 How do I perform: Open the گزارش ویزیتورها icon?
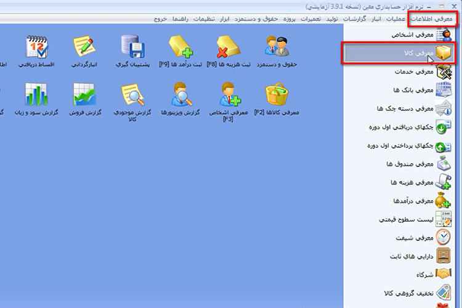coord(180,94)
